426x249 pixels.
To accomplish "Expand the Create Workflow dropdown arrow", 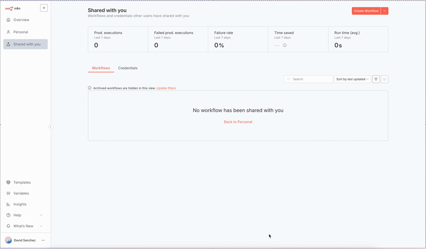I will 384,11.
